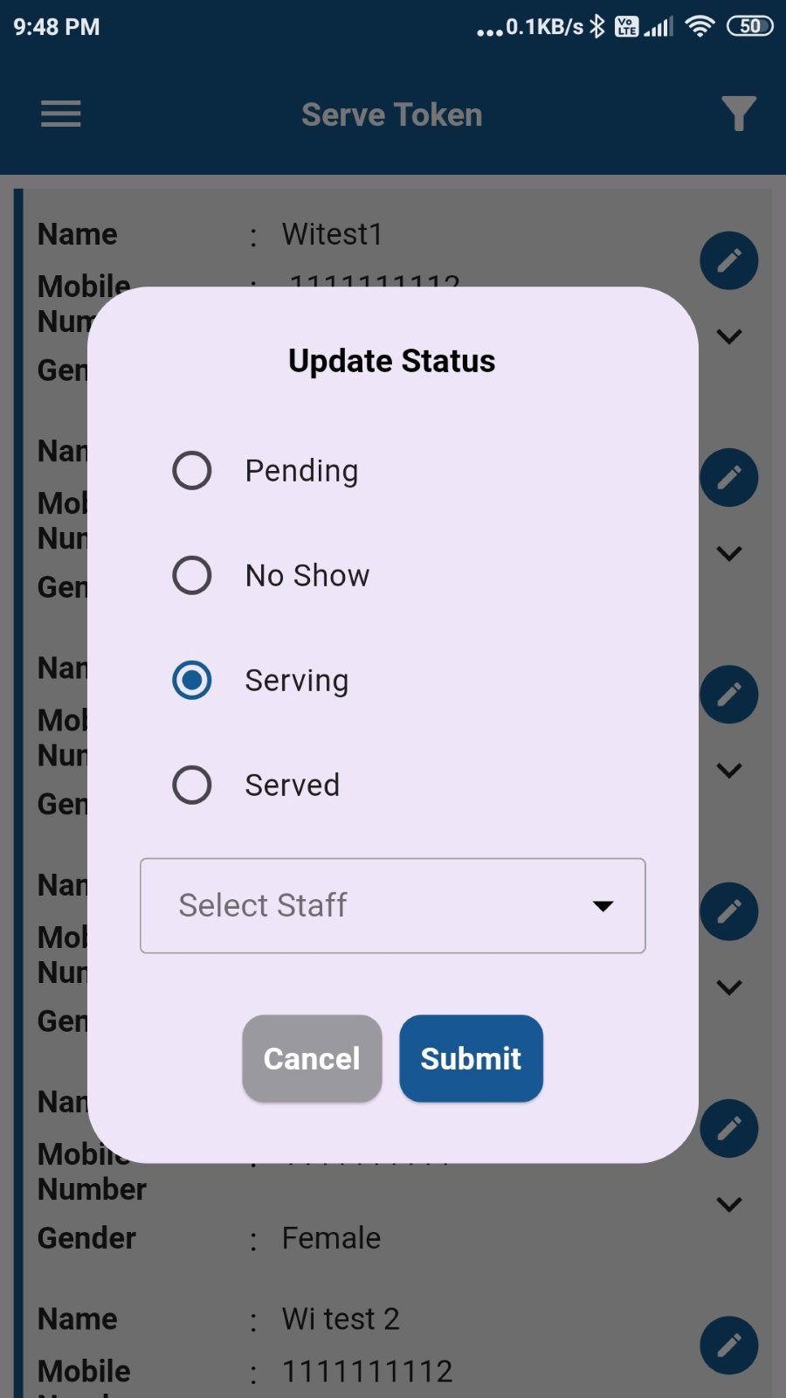Tap the fourth entry's edit pencil icon

(x=729, y=911)
